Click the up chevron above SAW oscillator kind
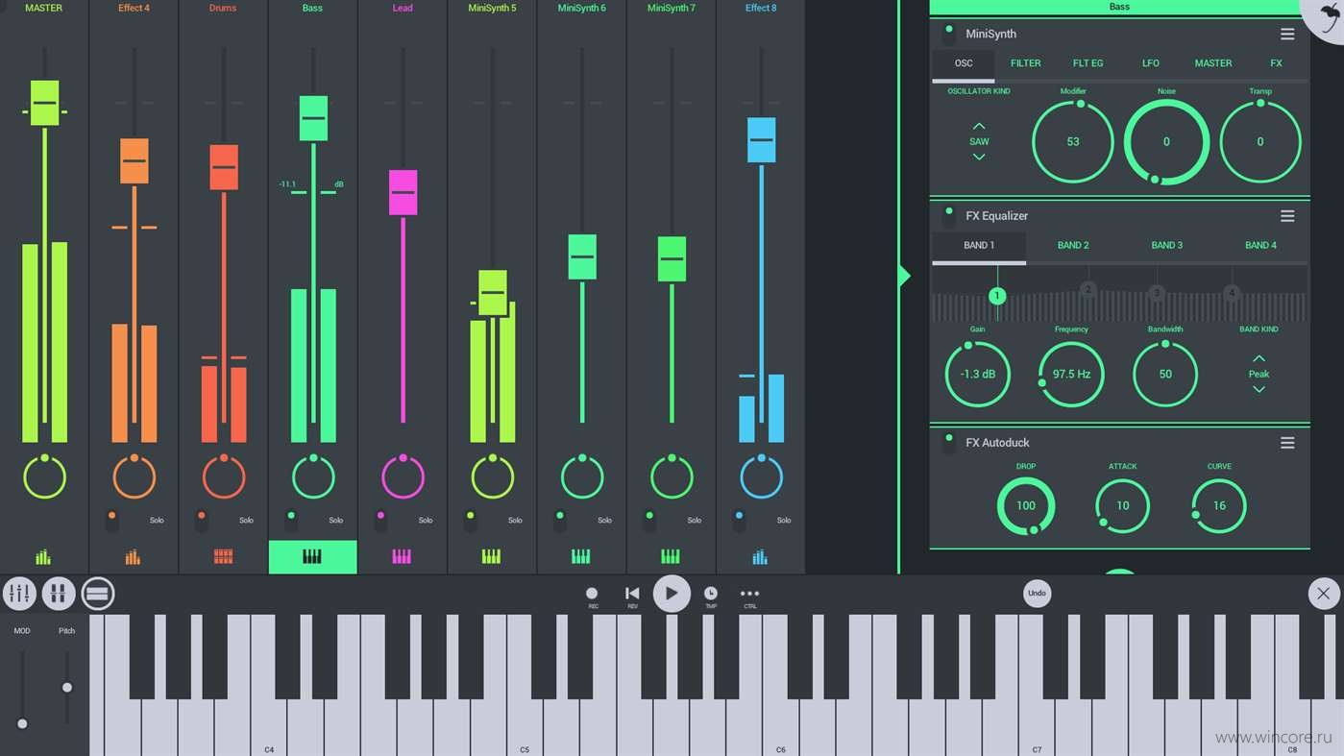1344x756 pixels. click(979, 126)
